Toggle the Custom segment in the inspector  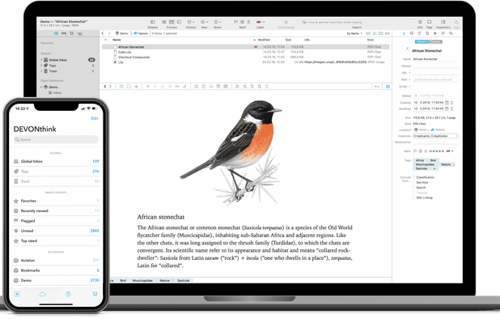point(435,42)
